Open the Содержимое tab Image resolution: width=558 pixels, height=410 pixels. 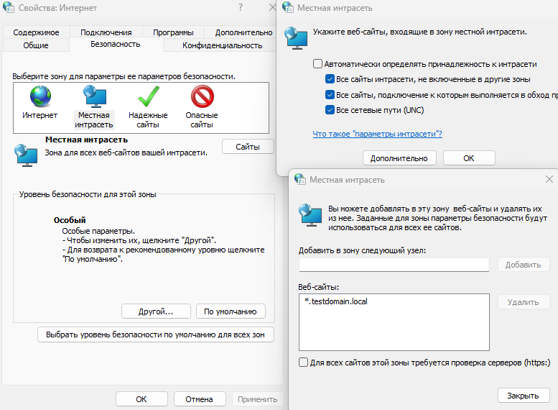tap(36, 32)
